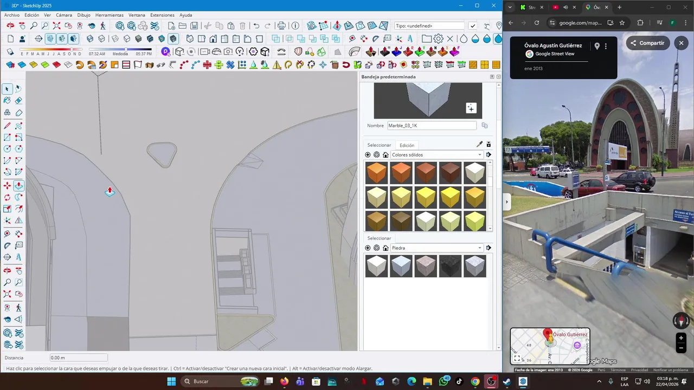Image resolution: width=694 pixels, height=390 pixels.
Task: Switch to the Edición tab
Action: point(407,145)
